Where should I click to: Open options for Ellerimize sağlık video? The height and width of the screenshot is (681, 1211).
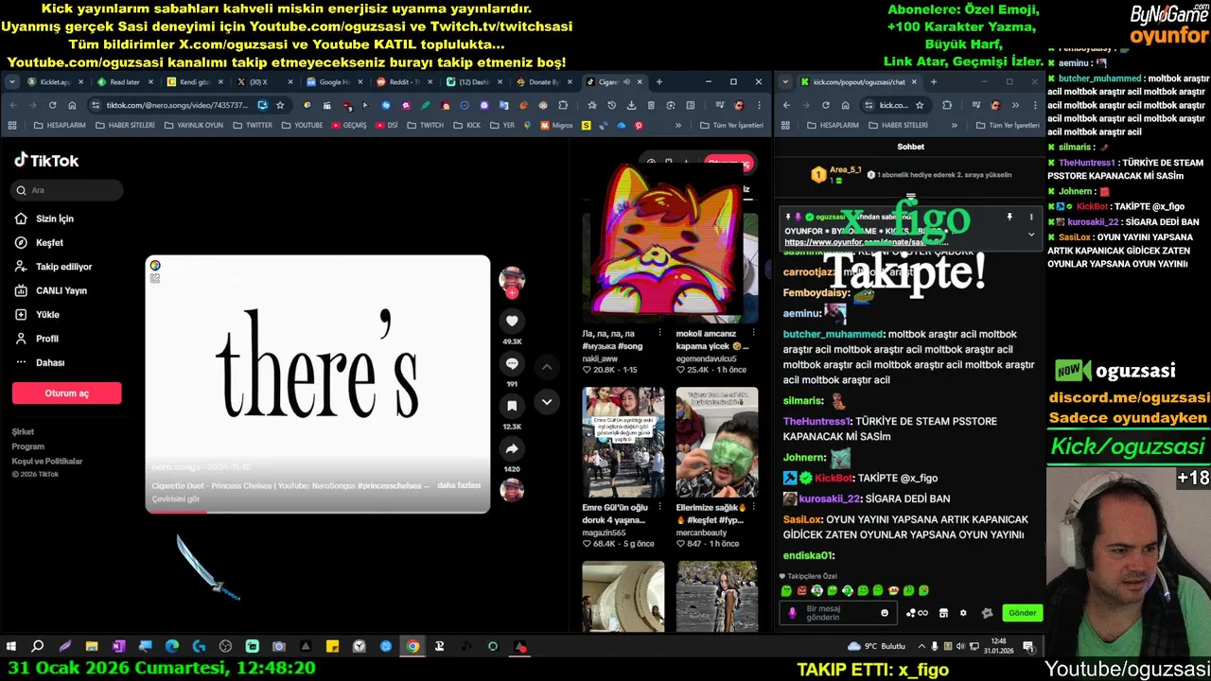[753, 508]
